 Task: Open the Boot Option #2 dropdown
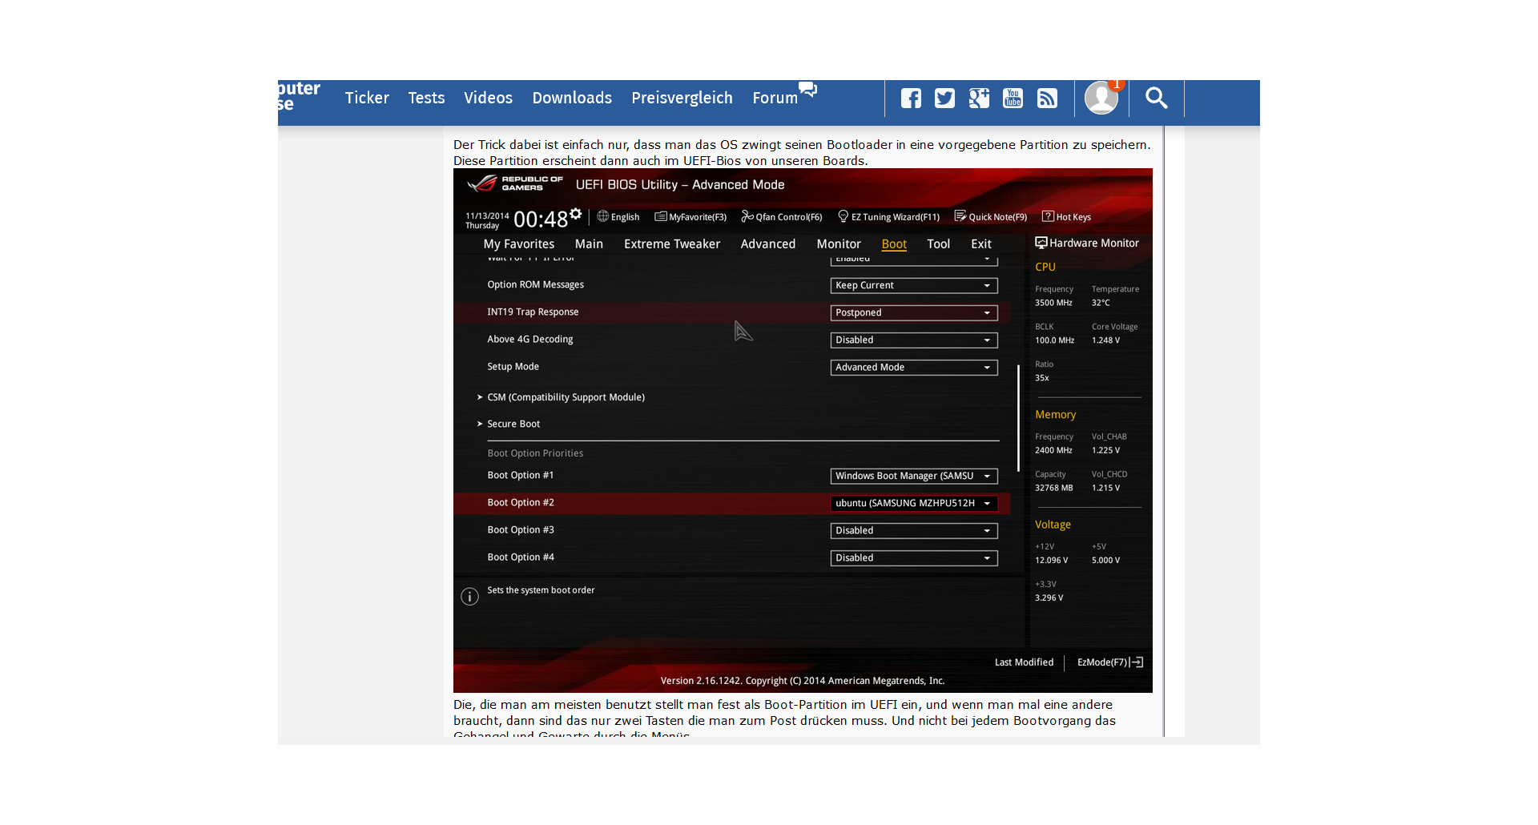pyautogui.click(x=914, y=504)
